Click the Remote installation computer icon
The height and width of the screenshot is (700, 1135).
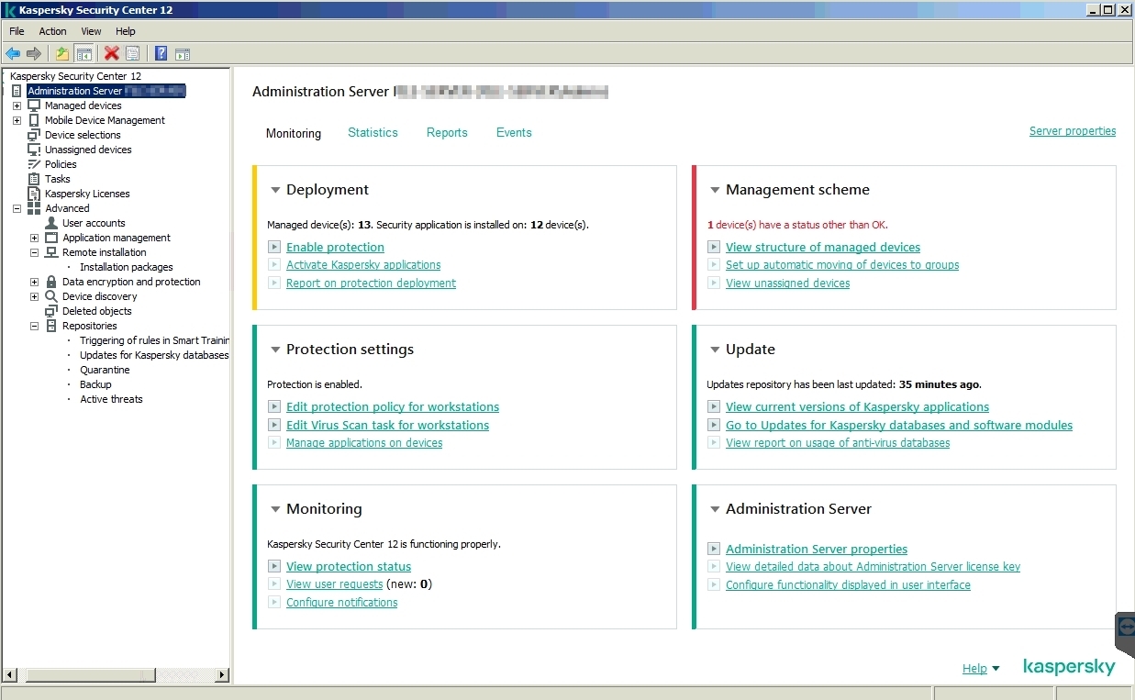coord(51,252)
